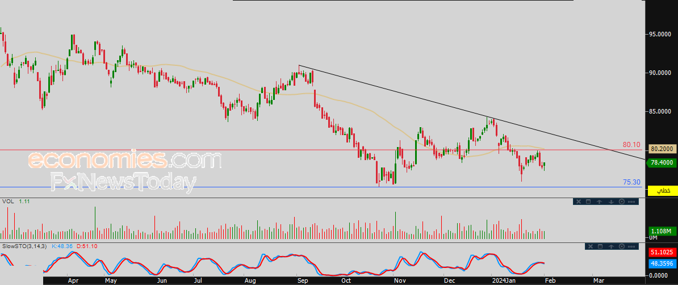Click the Jul label on time axis

coord(199,280)
